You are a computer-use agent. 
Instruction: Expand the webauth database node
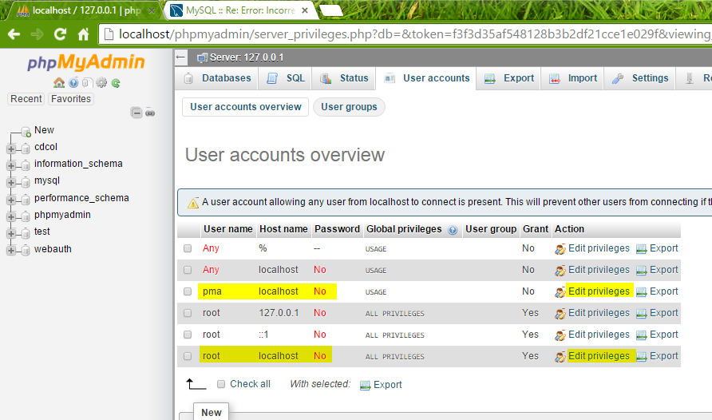coord(11,251)
